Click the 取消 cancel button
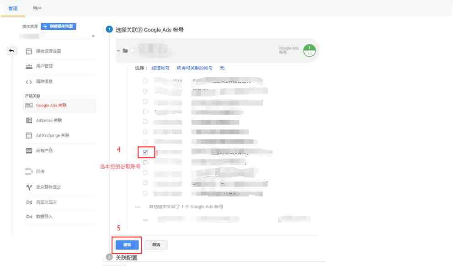 pos(156,245)
